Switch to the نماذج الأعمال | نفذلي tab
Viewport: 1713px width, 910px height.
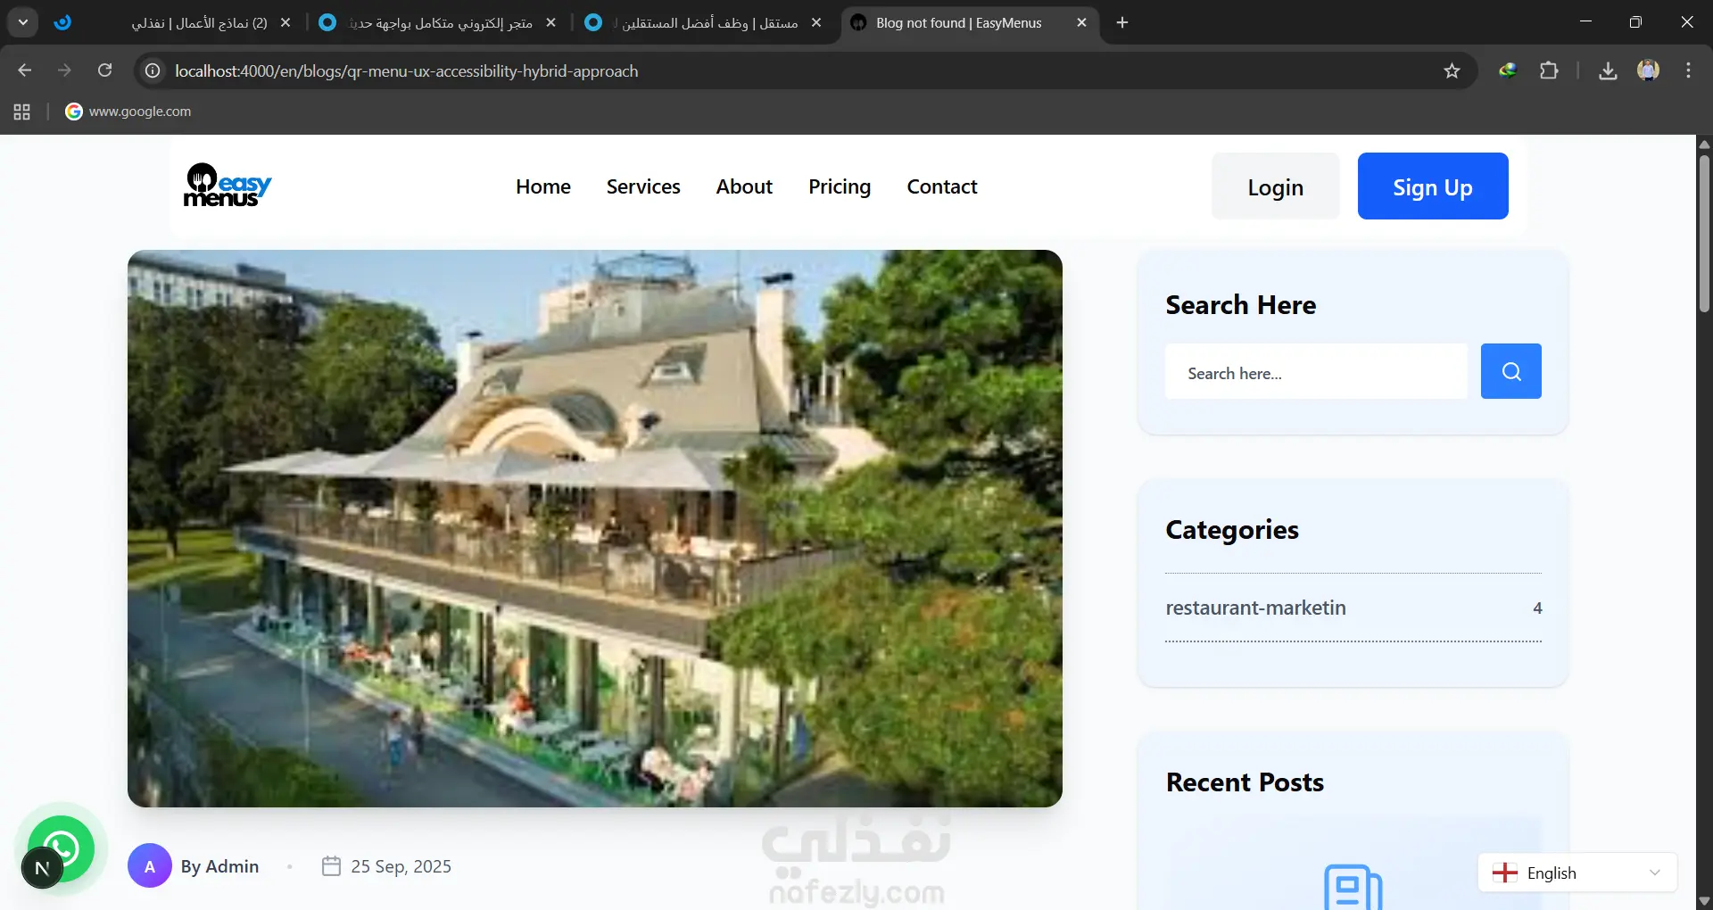tap(174, 22)
